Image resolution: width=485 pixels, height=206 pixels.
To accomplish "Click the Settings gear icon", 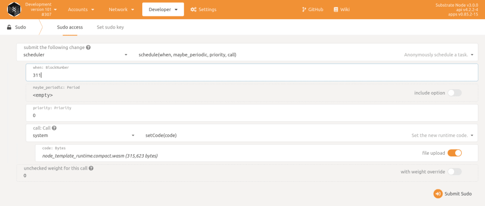I will tap(193, 9).
